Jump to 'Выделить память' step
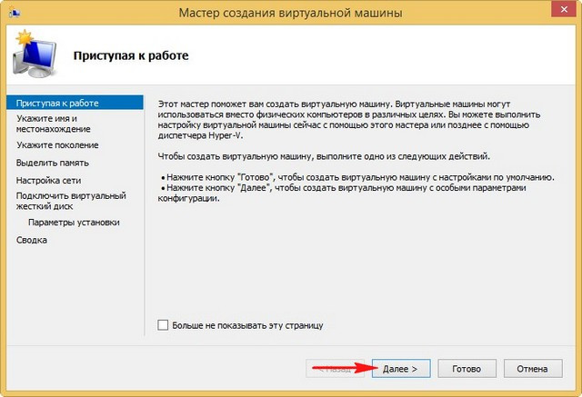Screen dimensions: 582x397 tap(53, 163)
